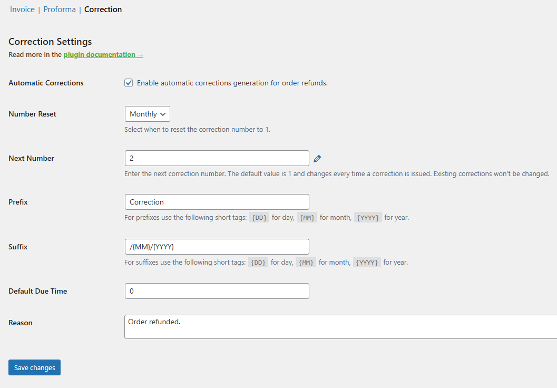Screen dimensions: 557x388
Task: Select the Correction tab
Action: click(103, 9)
